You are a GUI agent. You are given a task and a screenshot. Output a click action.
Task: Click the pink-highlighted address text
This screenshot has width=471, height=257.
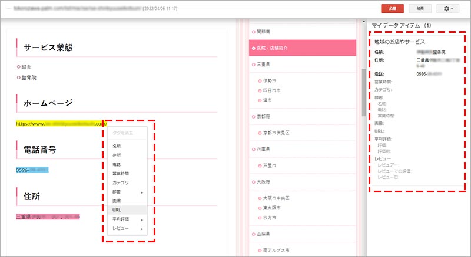click(x=48, y=216)
